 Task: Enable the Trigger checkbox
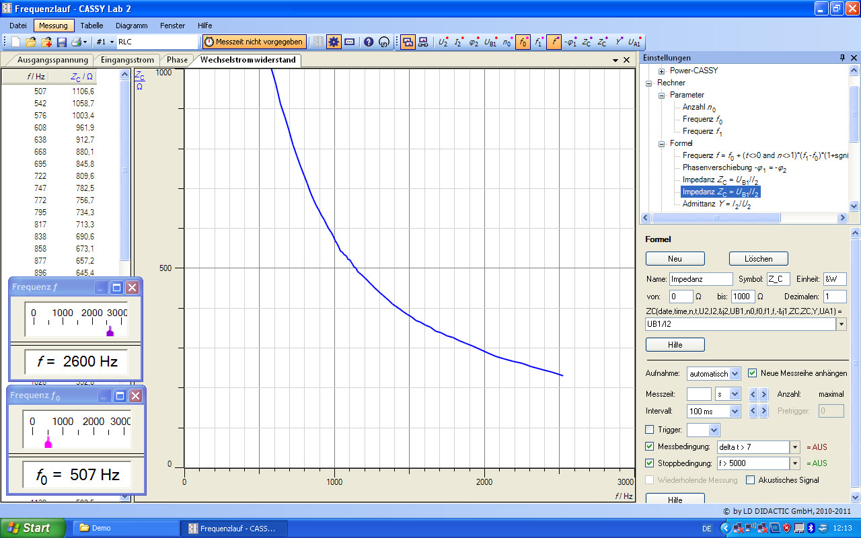pos(650,430)
